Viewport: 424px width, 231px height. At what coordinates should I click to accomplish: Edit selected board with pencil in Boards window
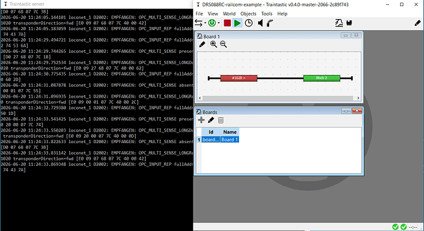(x=211, y=120)
